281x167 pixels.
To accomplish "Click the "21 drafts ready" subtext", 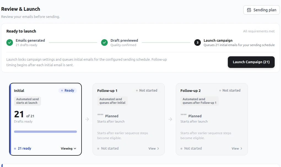I will [x=26, y=45].
